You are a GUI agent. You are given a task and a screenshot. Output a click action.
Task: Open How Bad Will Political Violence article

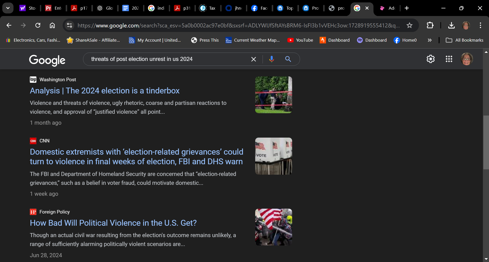[113, 223]
